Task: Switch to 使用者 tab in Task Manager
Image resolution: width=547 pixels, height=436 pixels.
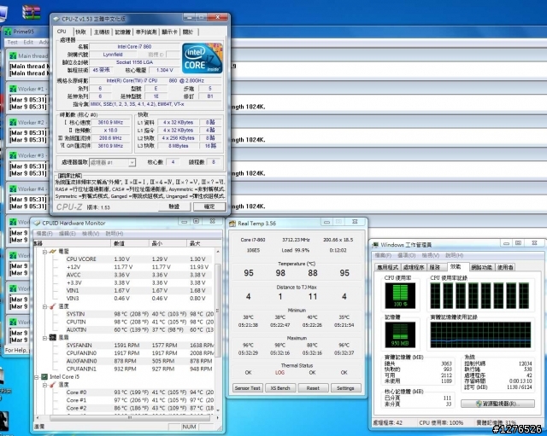Action: (x=505, y=267)
